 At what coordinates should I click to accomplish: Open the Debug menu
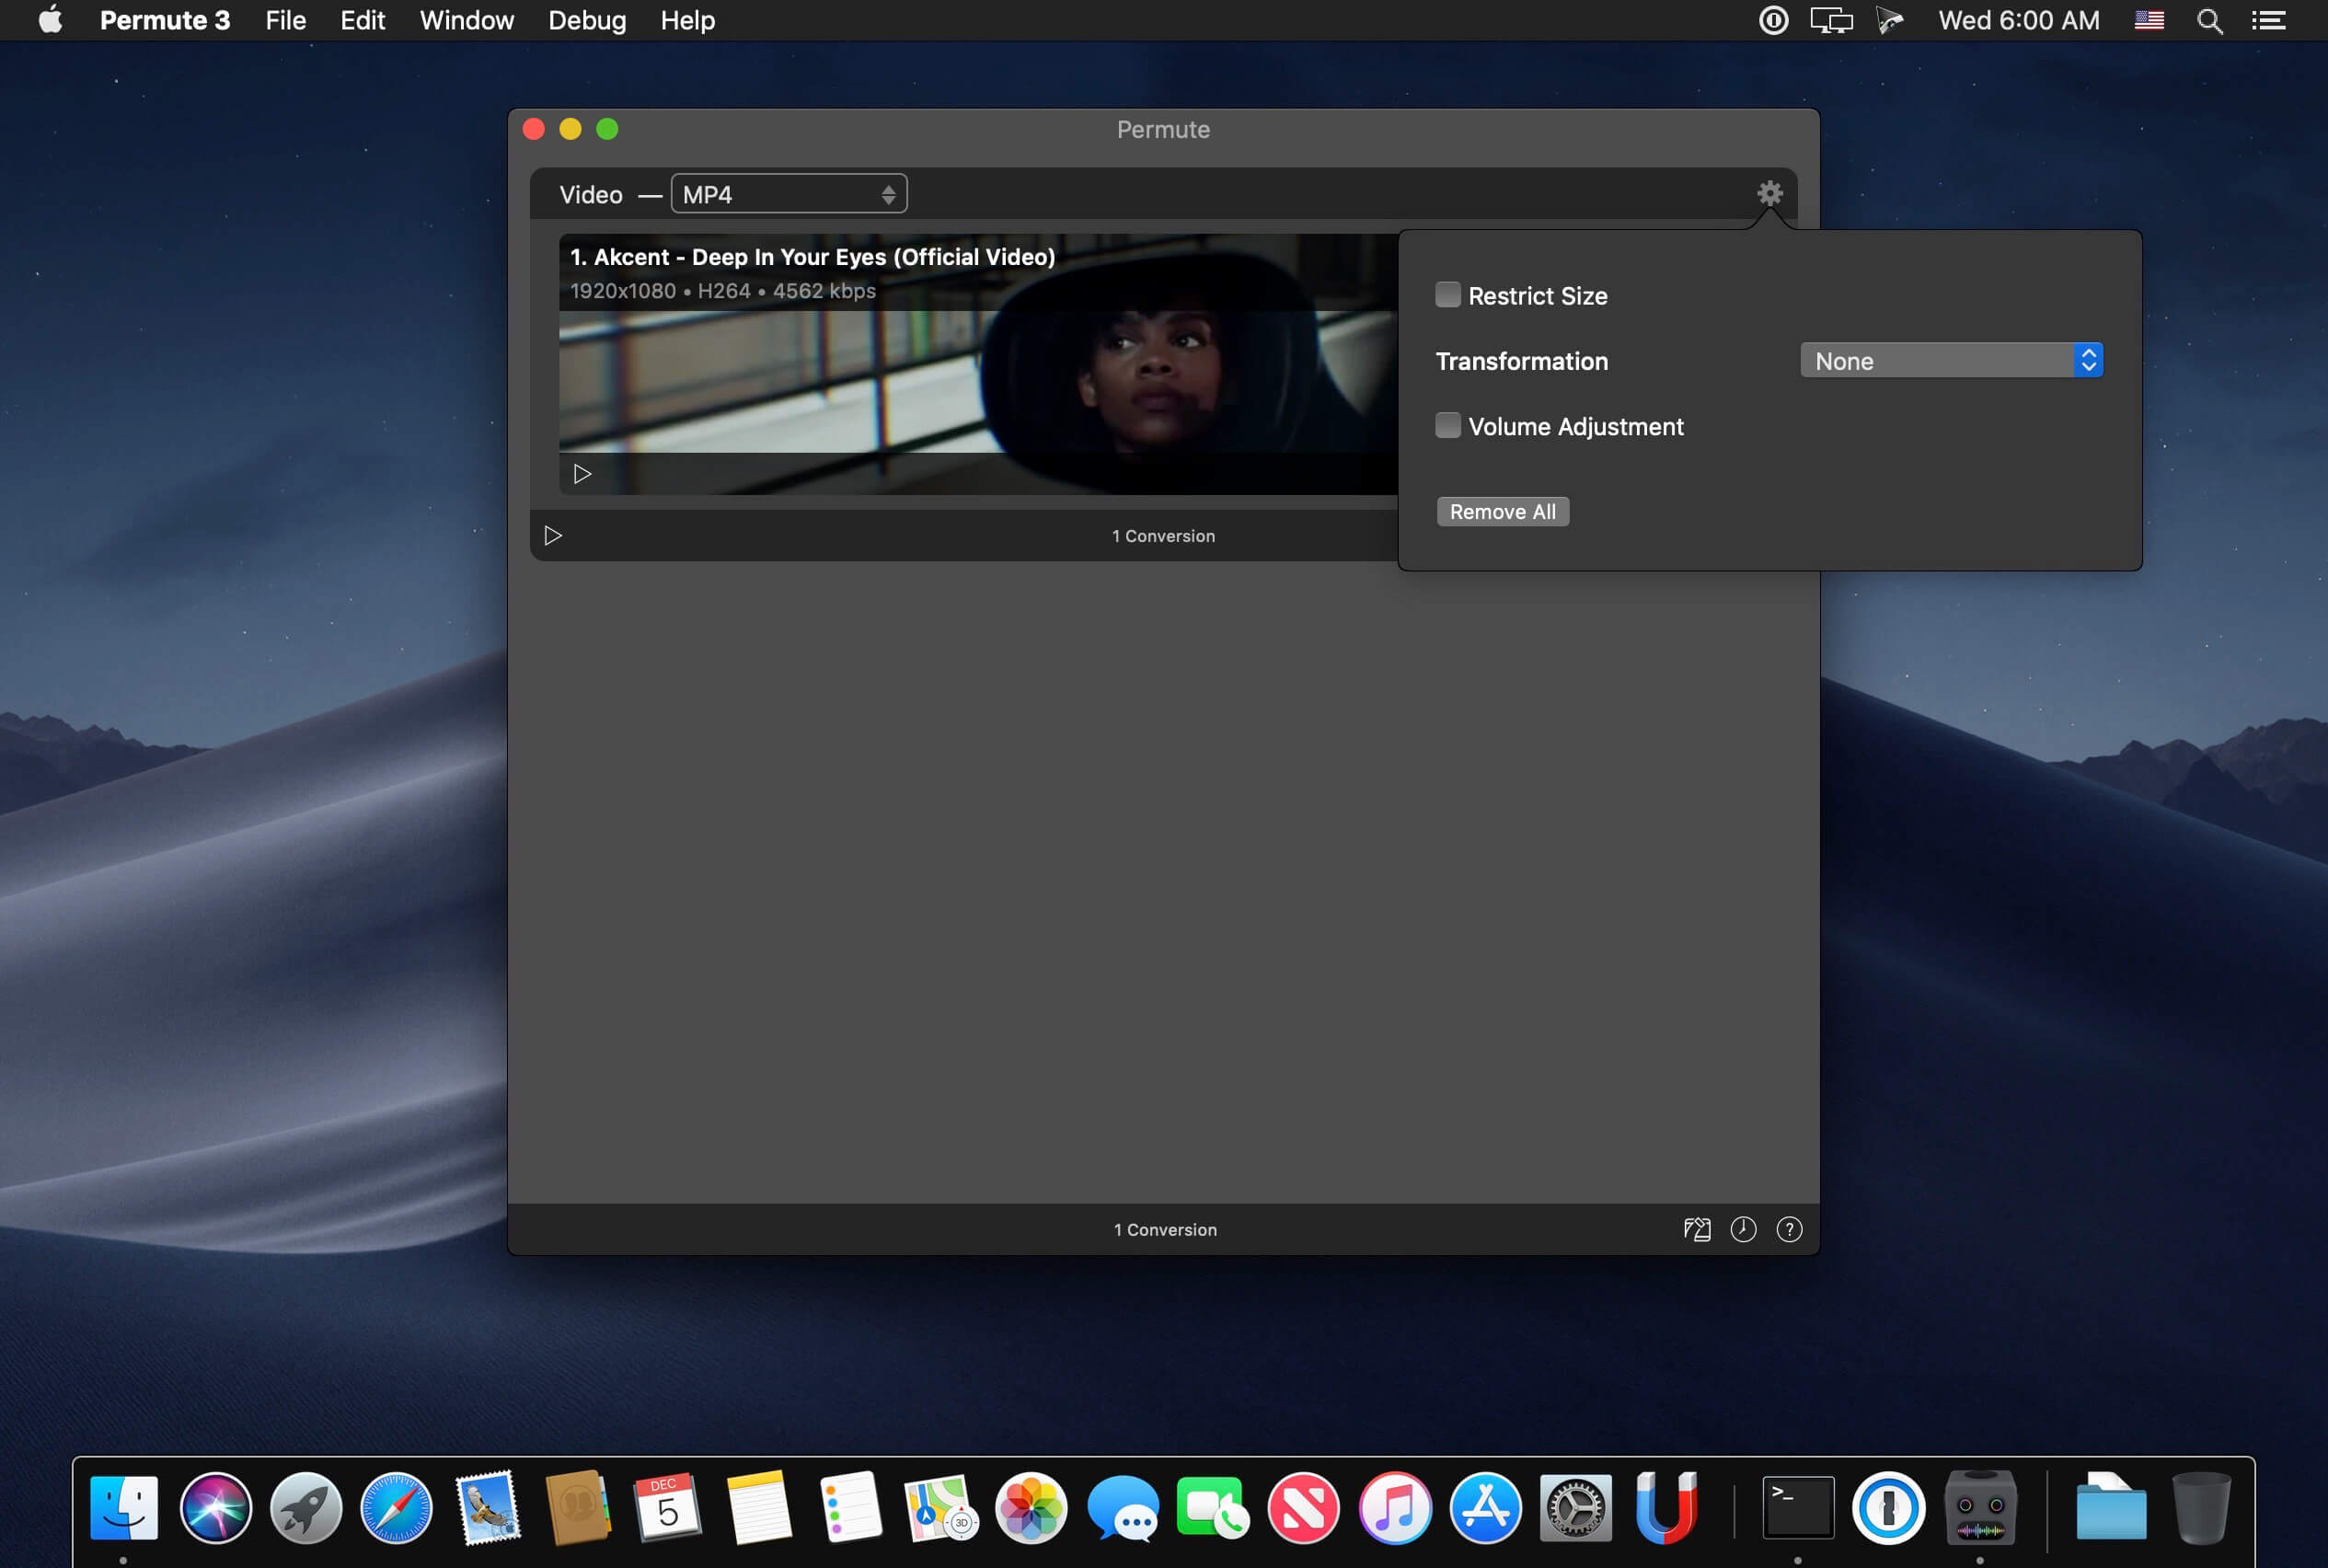(586, 20)
